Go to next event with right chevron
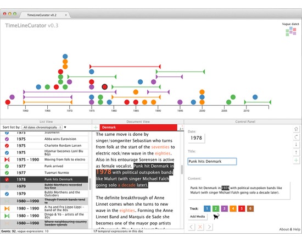Viewport: 302px width, 242px height. coord(209,227)
